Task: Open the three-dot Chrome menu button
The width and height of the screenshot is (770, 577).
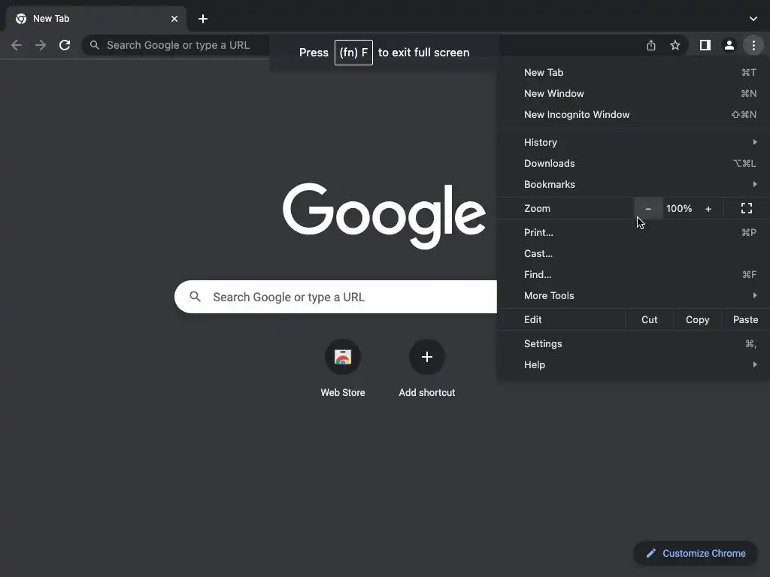Action: [x=753, y=45]
